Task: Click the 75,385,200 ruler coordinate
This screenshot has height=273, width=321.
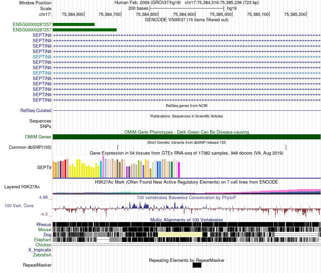Action: 295,14
